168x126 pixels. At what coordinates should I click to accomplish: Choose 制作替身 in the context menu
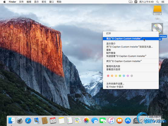pos(131,53)
